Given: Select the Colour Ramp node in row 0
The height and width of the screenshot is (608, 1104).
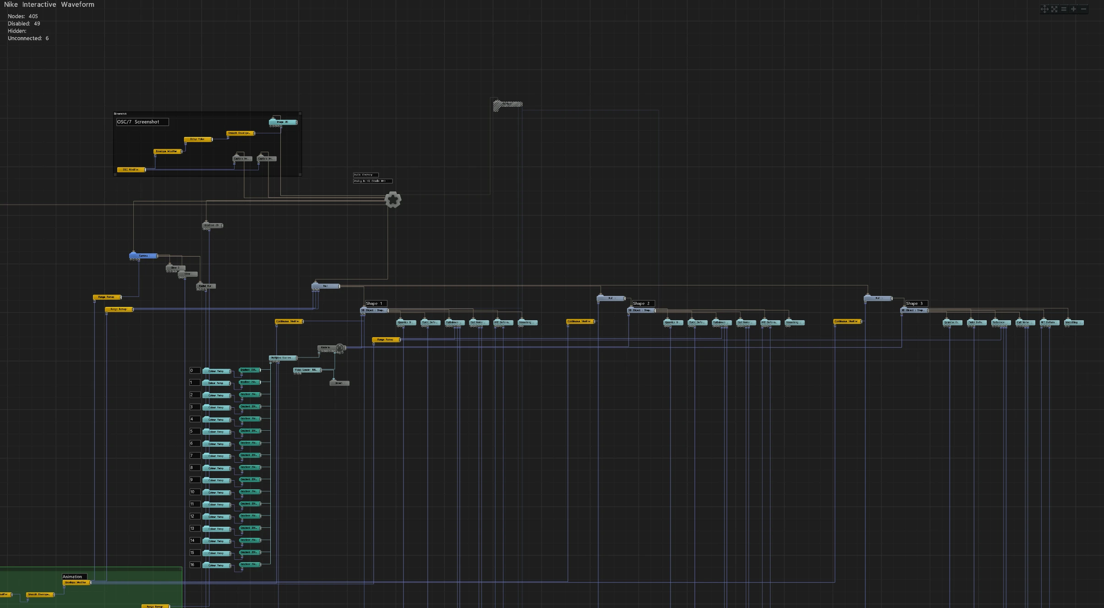Looking at the screenshot, I should coord(217,371).
